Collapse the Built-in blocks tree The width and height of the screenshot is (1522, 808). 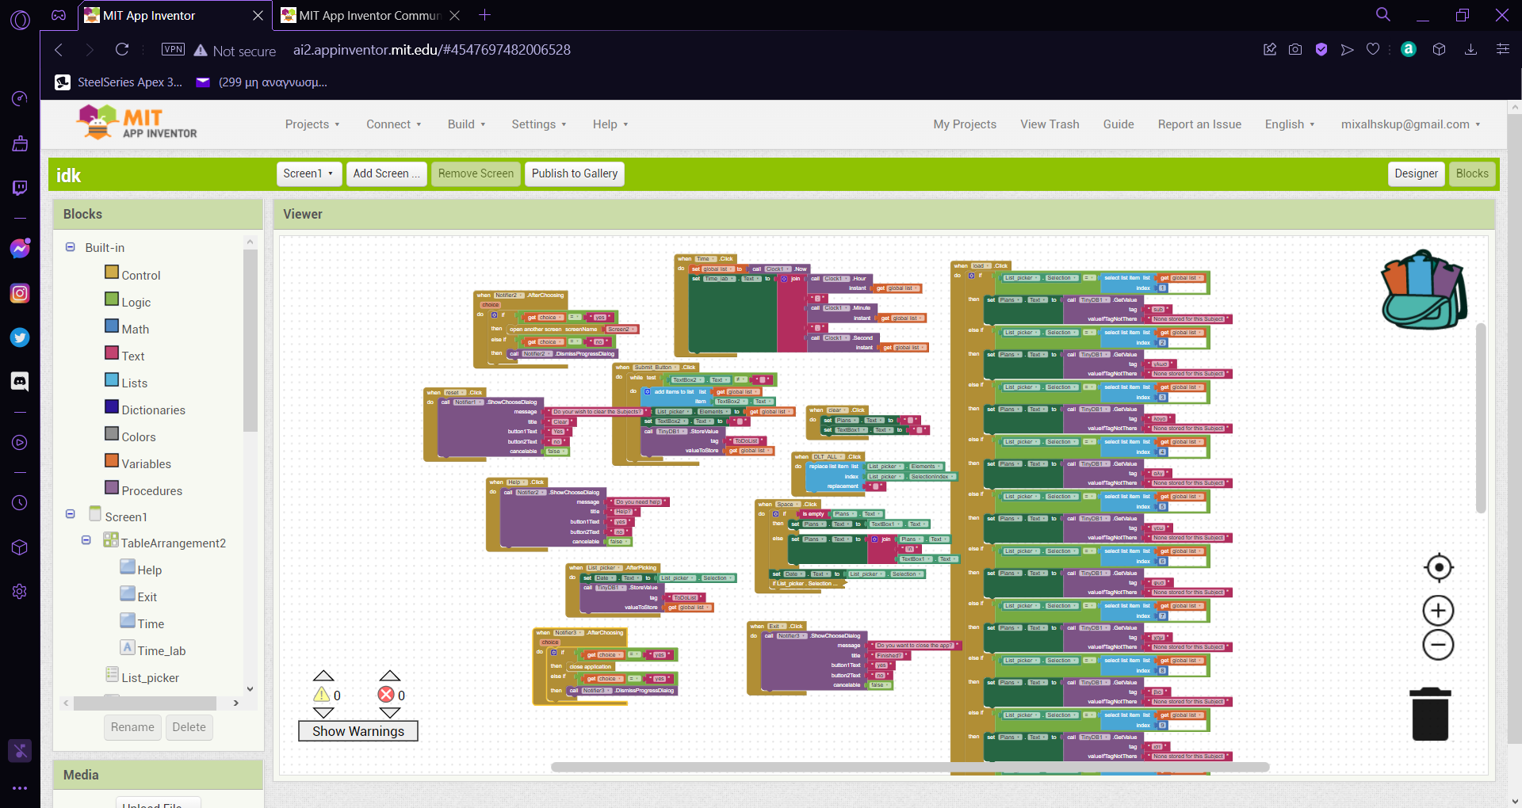click(71, 248)
